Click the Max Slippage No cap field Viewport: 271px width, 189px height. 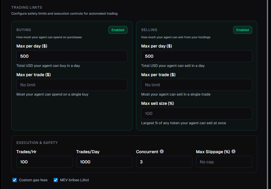tap(224, 162)
